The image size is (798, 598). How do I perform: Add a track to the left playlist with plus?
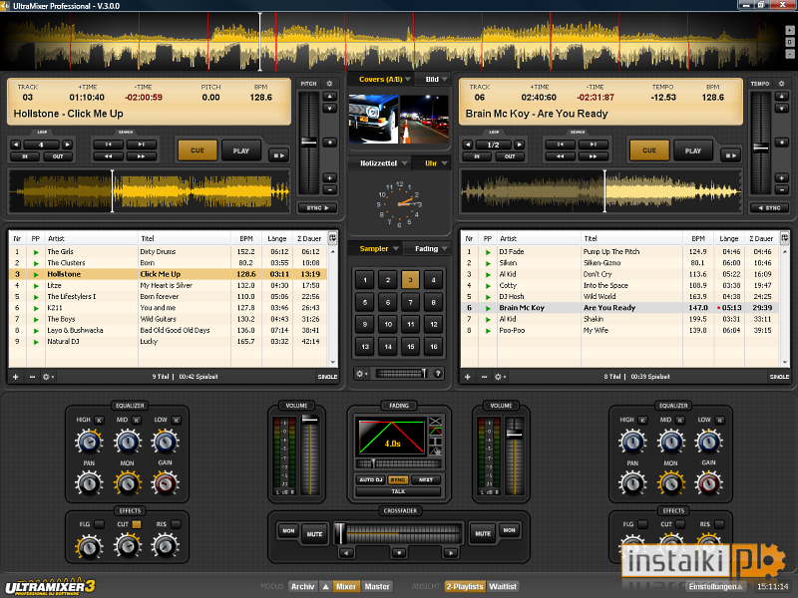(16, 377)
